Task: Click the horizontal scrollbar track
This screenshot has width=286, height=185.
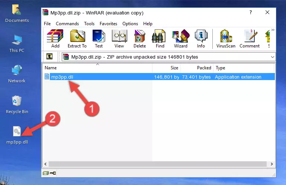Action: pos(158,164)
